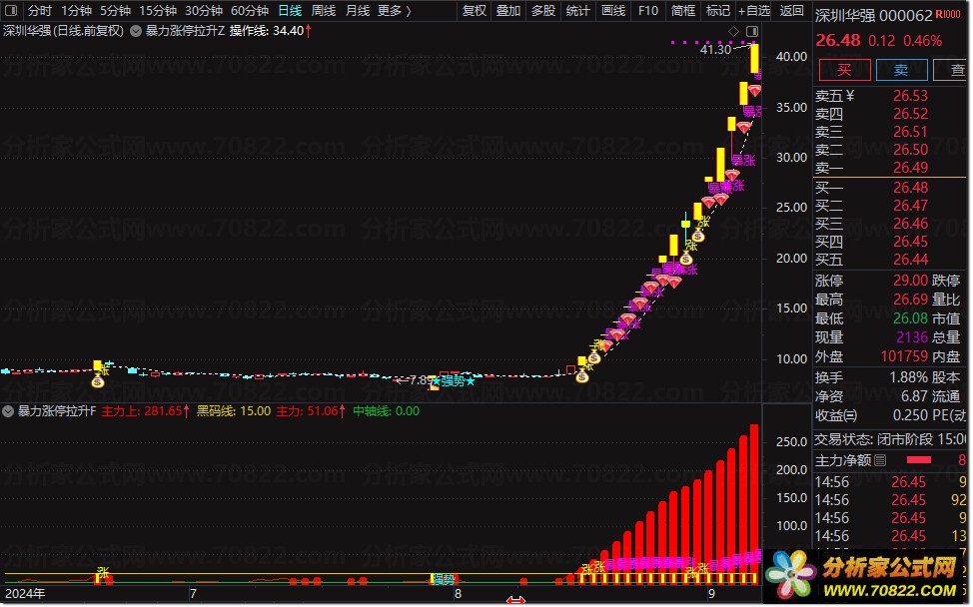Click the current price 26.48
This screenshot has height=607, width=973.
[838, 41]
